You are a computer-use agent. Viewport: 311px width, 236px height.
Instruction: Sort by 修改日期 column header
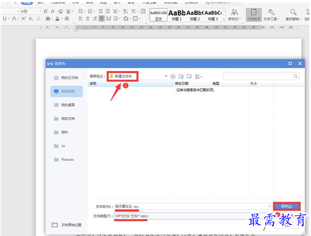(192, 83)
